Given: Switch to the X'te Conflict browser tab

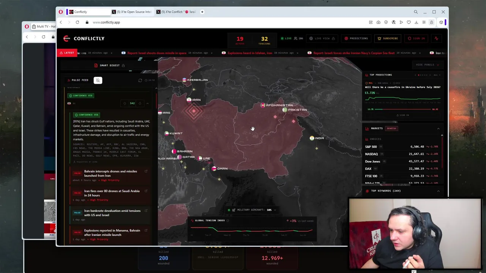Looking at the screenshot, I should pyautogui.click(x=176, y=12).
